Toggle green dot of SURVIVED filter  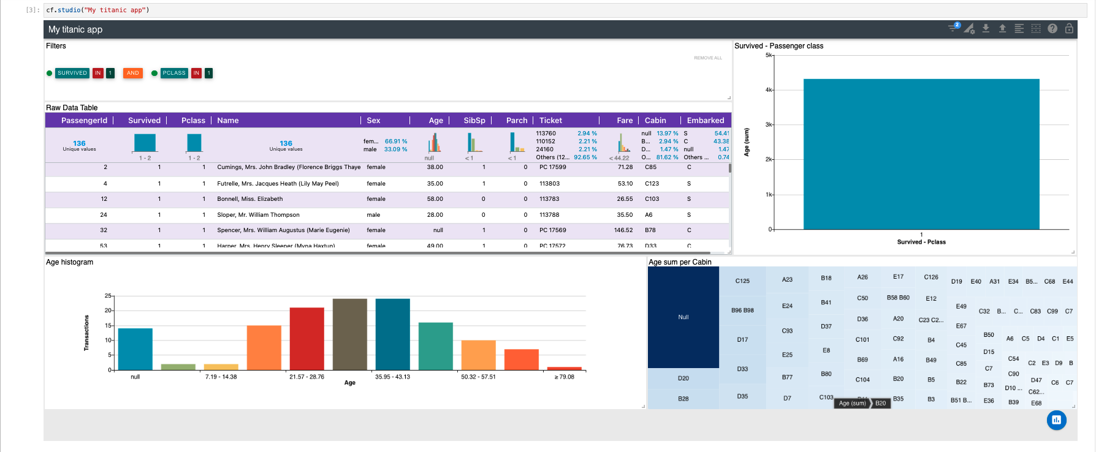click(50, 73)
